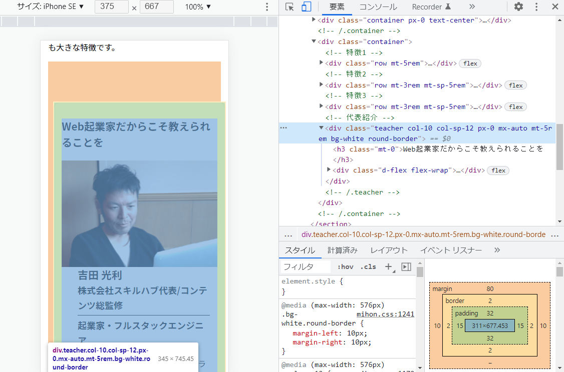
Task: Focus the フィルタ styles filter field
Action: [x=306, y=267]
